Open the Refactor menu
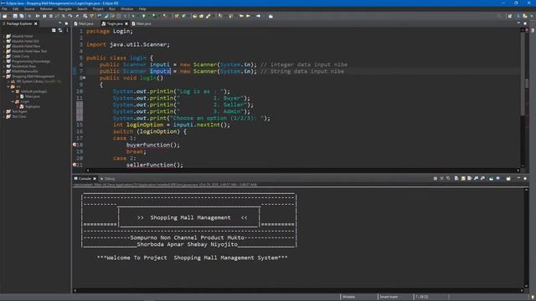The width and height of the screenshot is (536, 301). (46, 9)
